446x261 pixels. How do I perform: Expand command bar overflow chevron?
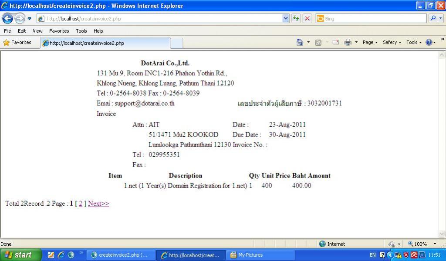point(443,39)
